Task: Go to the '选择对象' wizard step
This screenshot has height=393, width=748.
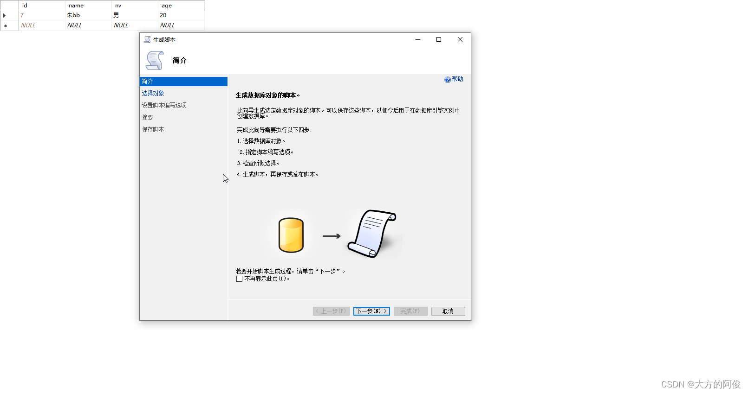Action: pyautogui.click(x=153, y=94)
